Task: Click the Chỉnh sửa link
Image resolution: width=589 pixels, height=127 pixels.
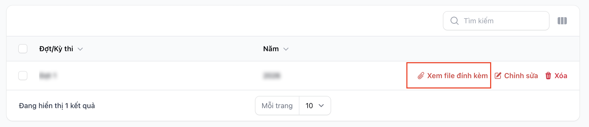Action: click(x=521, y=76)
